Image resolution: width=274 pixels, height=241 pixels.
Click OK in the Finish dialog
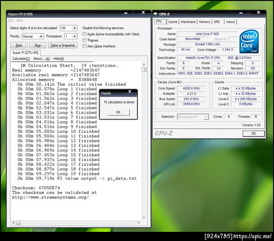[118, 112]
